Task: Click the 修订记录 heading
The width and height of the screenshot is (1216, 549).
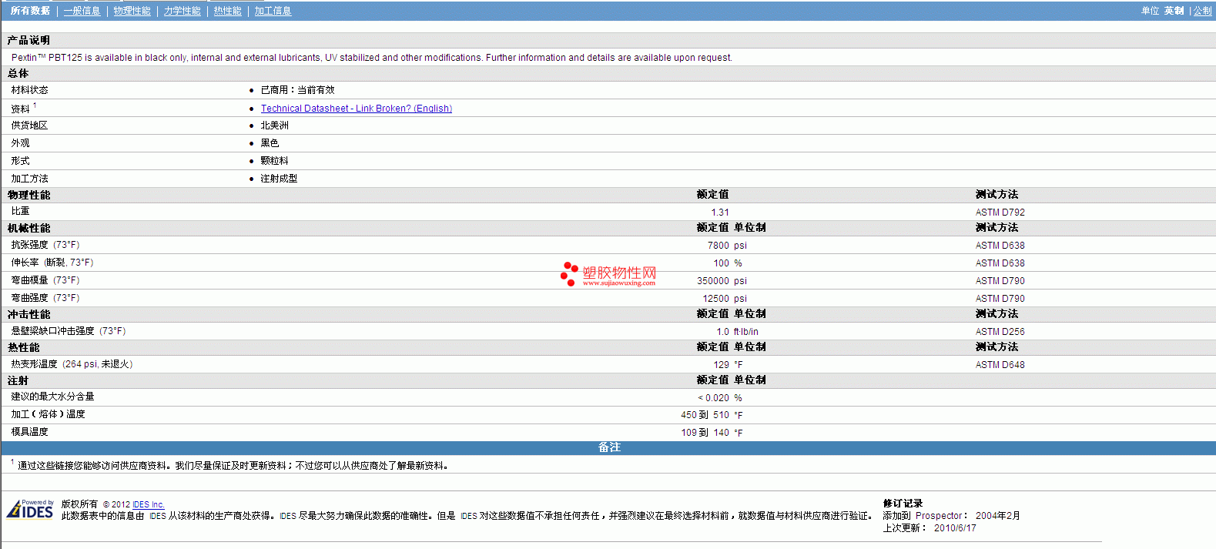Action: pyautogui.click(x=903, y=504)
